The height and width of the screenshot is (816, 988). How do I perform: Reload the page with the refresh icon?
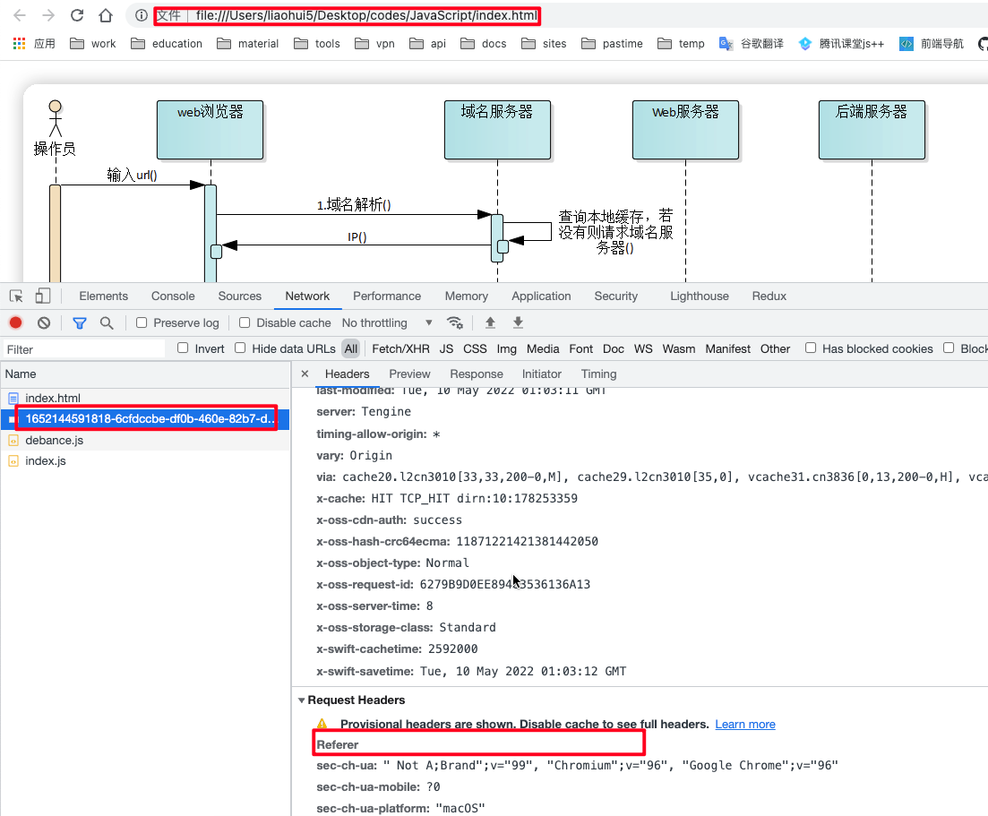coord(77,15)
